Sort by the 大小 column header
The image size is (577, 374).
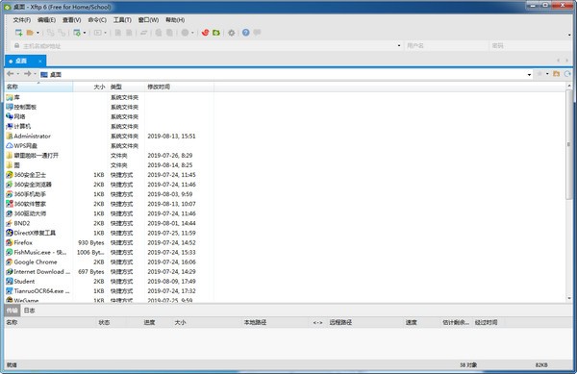(x=89, y=87)
